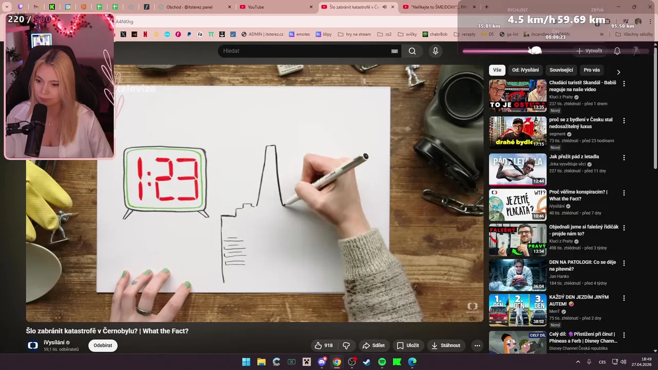Open the cs2 bookmark folder
The width and height of the screenshot is (658, 370).
384,34
